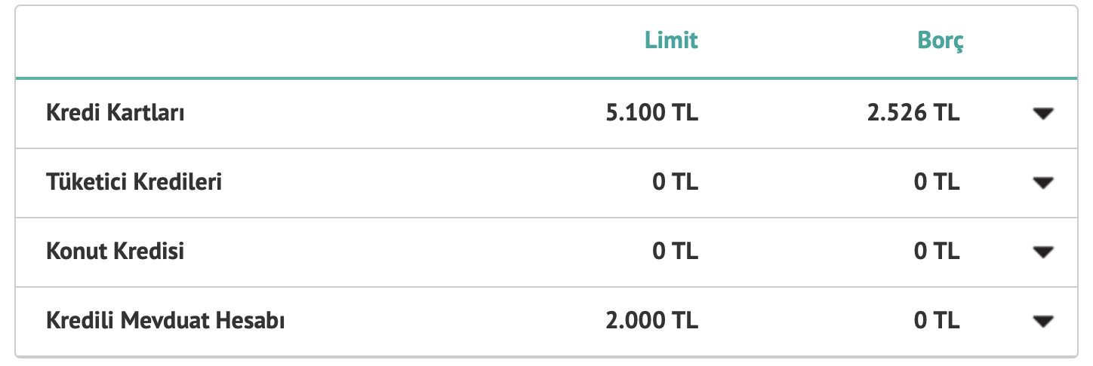Click Konut Kredisi limit 0 TL
This screenshot has height=366, width=1093.
(676, 252)
